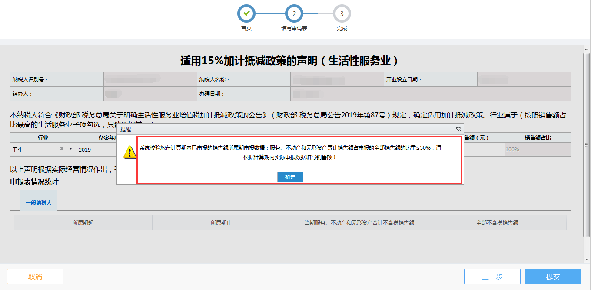Close the 提醒 dialog via its X icon
591x290 pixels.
click(458, 129)
